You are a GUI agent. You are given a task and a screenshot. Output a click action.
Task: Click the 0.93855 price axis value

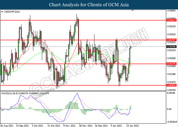coord(172,11)
